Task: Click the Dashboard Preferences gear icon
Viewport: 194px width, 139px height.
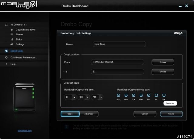Action: [x=6, y=57]
